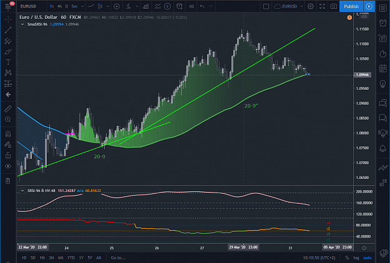Open chart settings gear in top toolbar
Screen dimensions: 390x263
click(310, 6)
